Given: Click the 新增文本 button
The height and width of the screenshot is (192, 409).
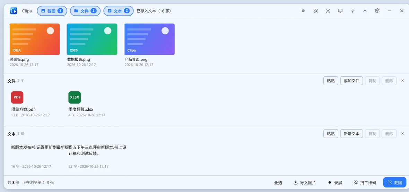Looking at the screenshot, I should [x=351, y=134].
